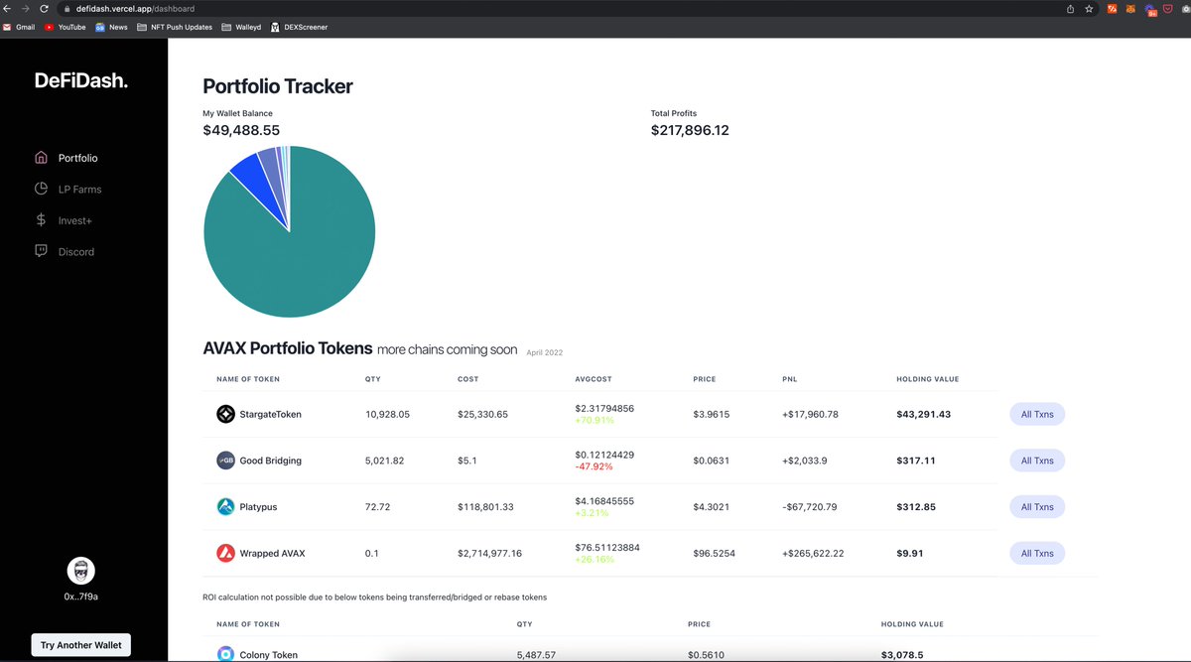The width and height of the screenshot is (1191, 662).
Task: Click the $49,488.55 wallet balance
Action: 241,130
